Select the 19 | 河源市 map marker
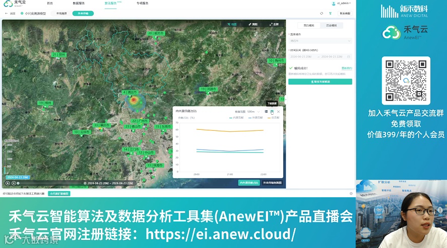Image resolution: width=447 pixels, height=248 pixels. tap(209, 89)
